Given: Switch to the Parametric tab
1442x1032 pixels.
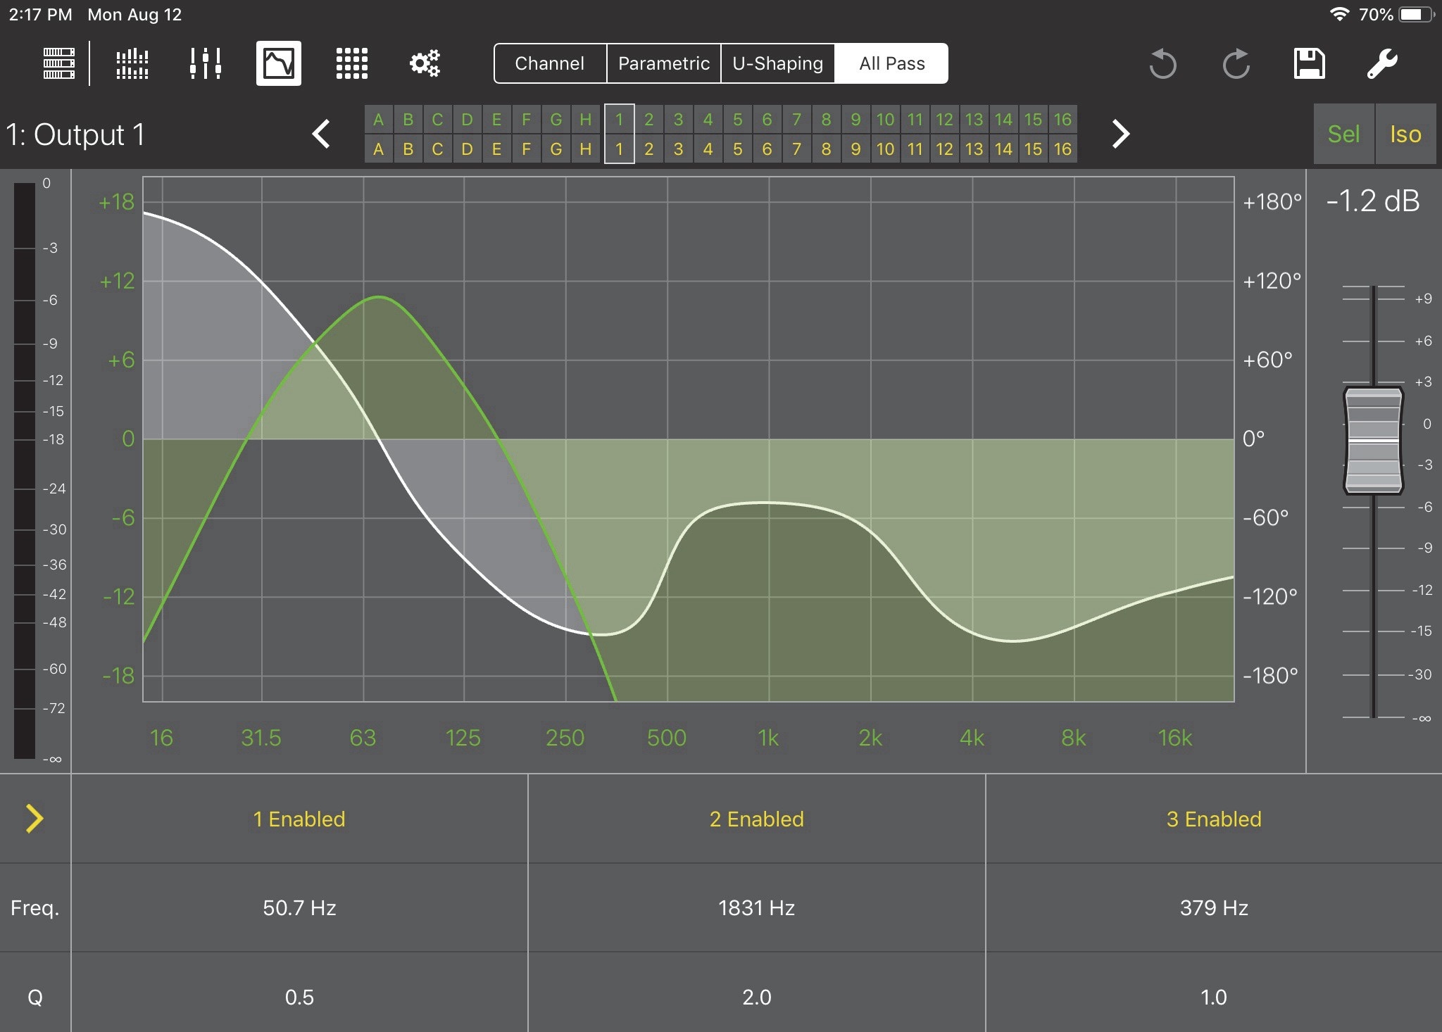Looking at the screenshot, I should coord(663,63).
